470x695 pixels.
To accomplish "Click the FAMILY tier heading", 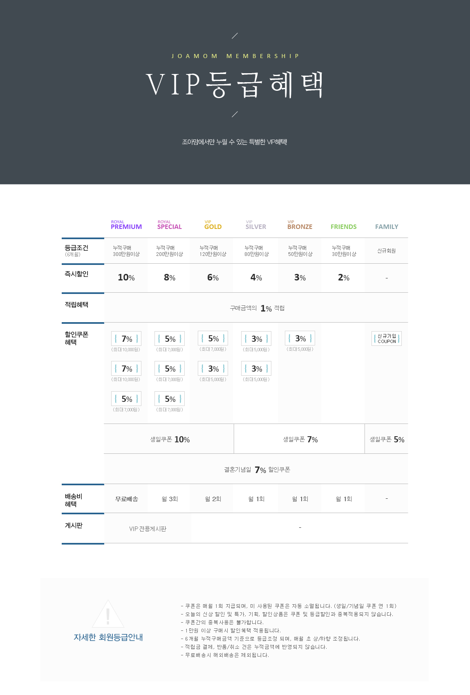I will pyautogui.click(x=387, y=227).
